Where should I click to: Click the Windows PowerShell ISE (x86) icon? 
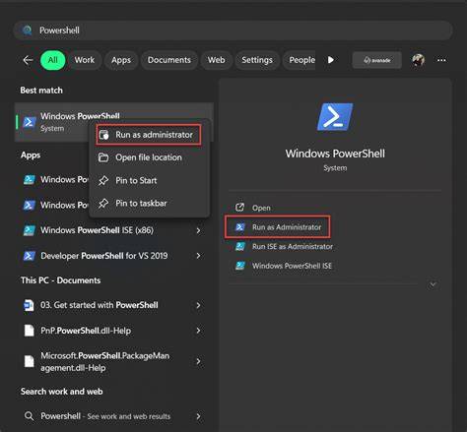click(x=29, y=230)
